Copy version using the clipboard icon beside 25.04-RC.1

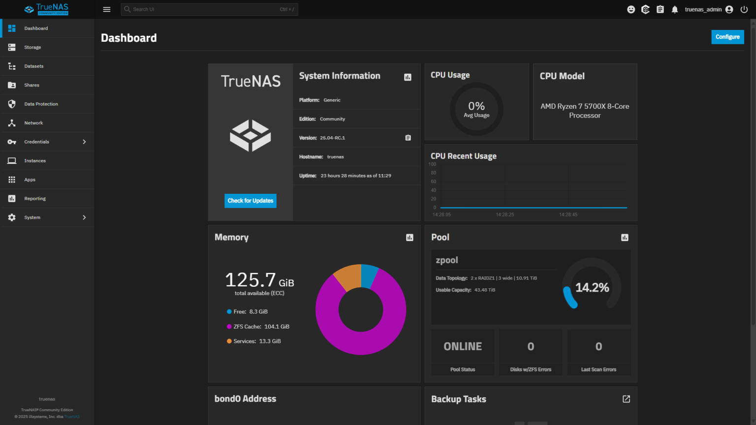(x=408, y=138)
